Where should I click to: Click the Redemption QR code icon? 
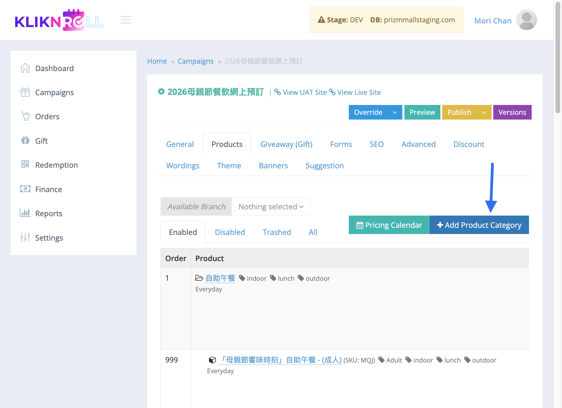(x=25, y=164)
